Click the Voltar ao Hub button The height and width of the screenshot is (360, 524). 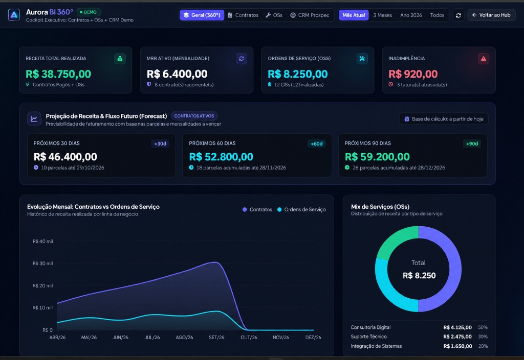(x=491, y=15)
